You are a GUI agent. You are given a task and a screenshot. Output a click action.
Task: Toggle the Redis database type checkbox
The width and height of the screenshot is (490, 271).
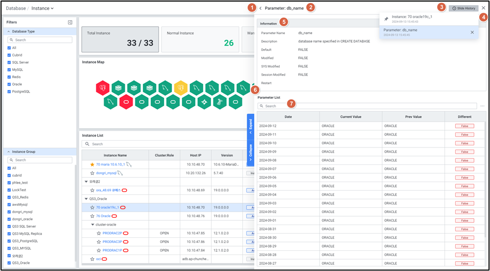click(9, 77)
